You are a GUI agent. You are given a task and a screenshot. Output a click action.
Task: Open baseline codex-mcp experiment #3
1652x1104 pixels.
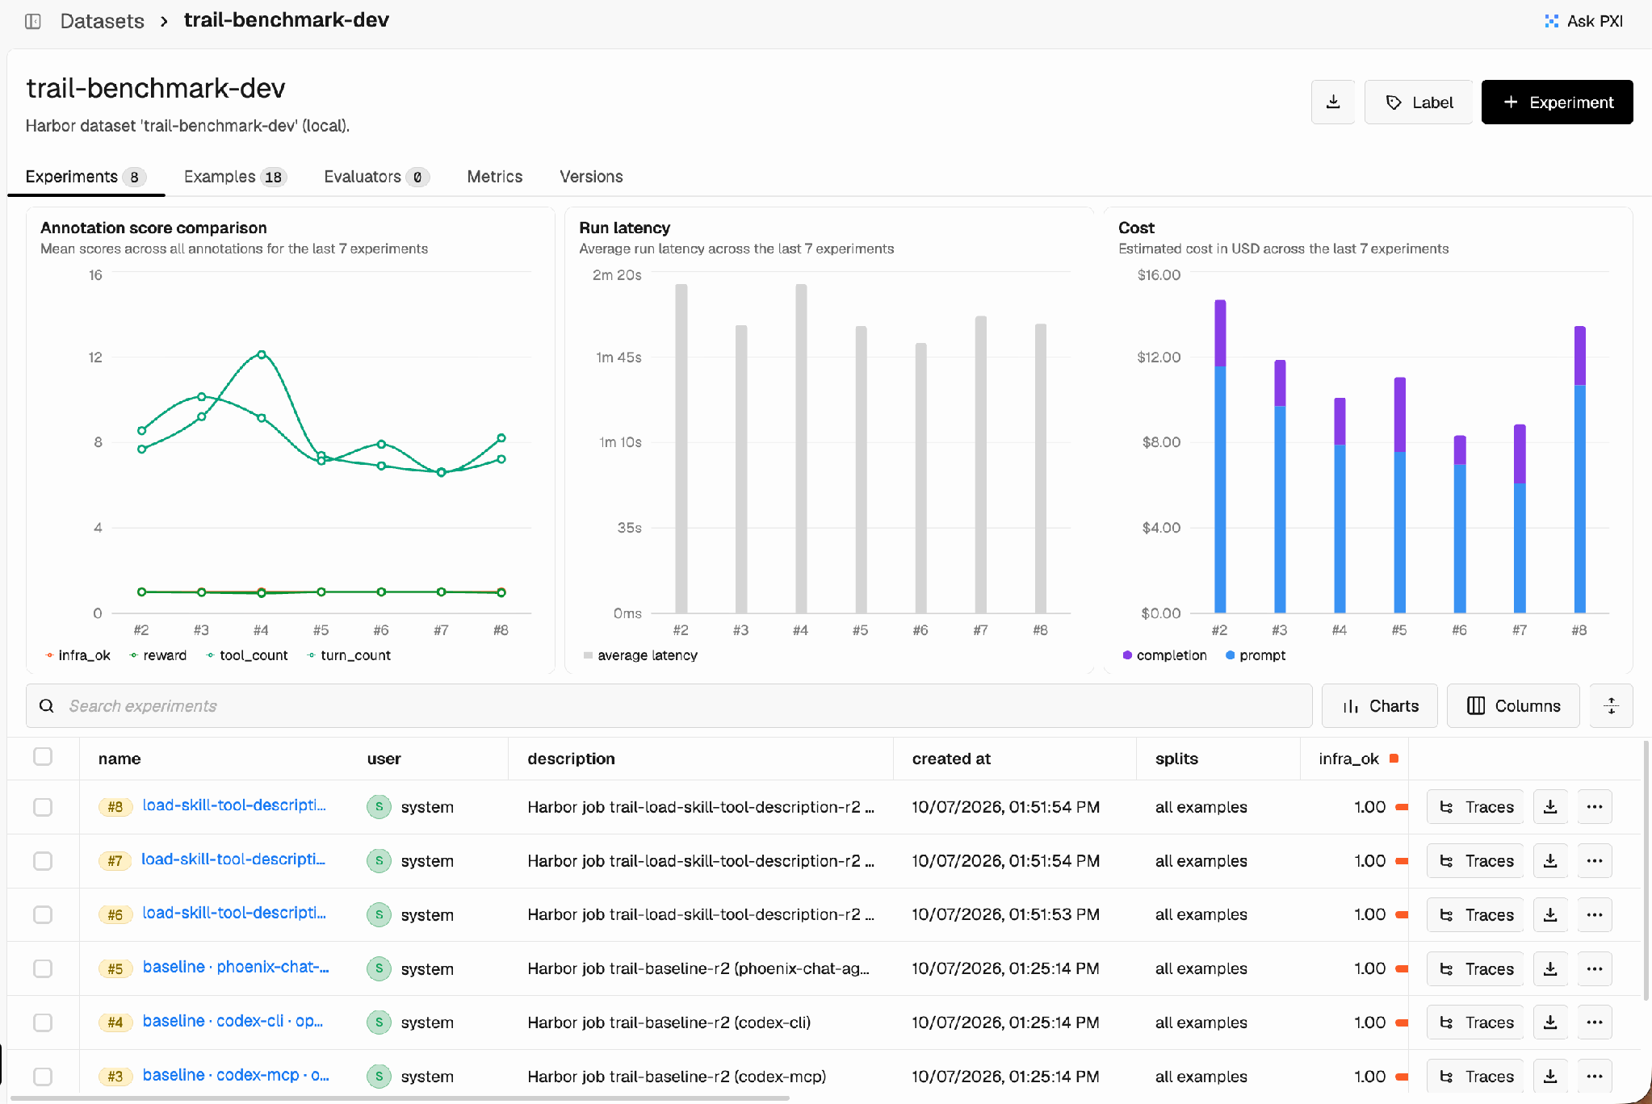pyautogui.click(x=236, y=1075)
